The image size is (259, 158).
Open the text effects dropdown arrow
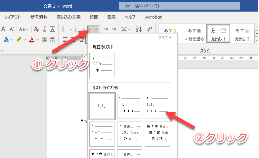click(x=11, y=40)
